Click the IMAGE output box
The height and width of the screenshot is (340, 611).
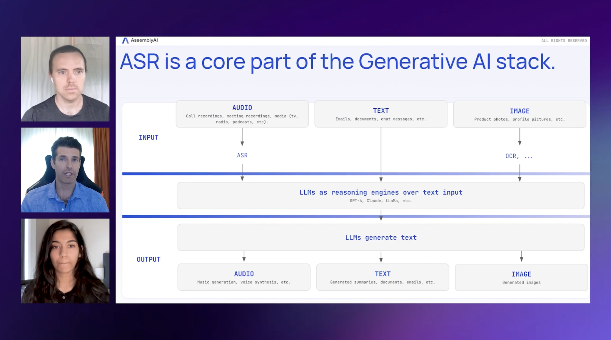point(521,277)
